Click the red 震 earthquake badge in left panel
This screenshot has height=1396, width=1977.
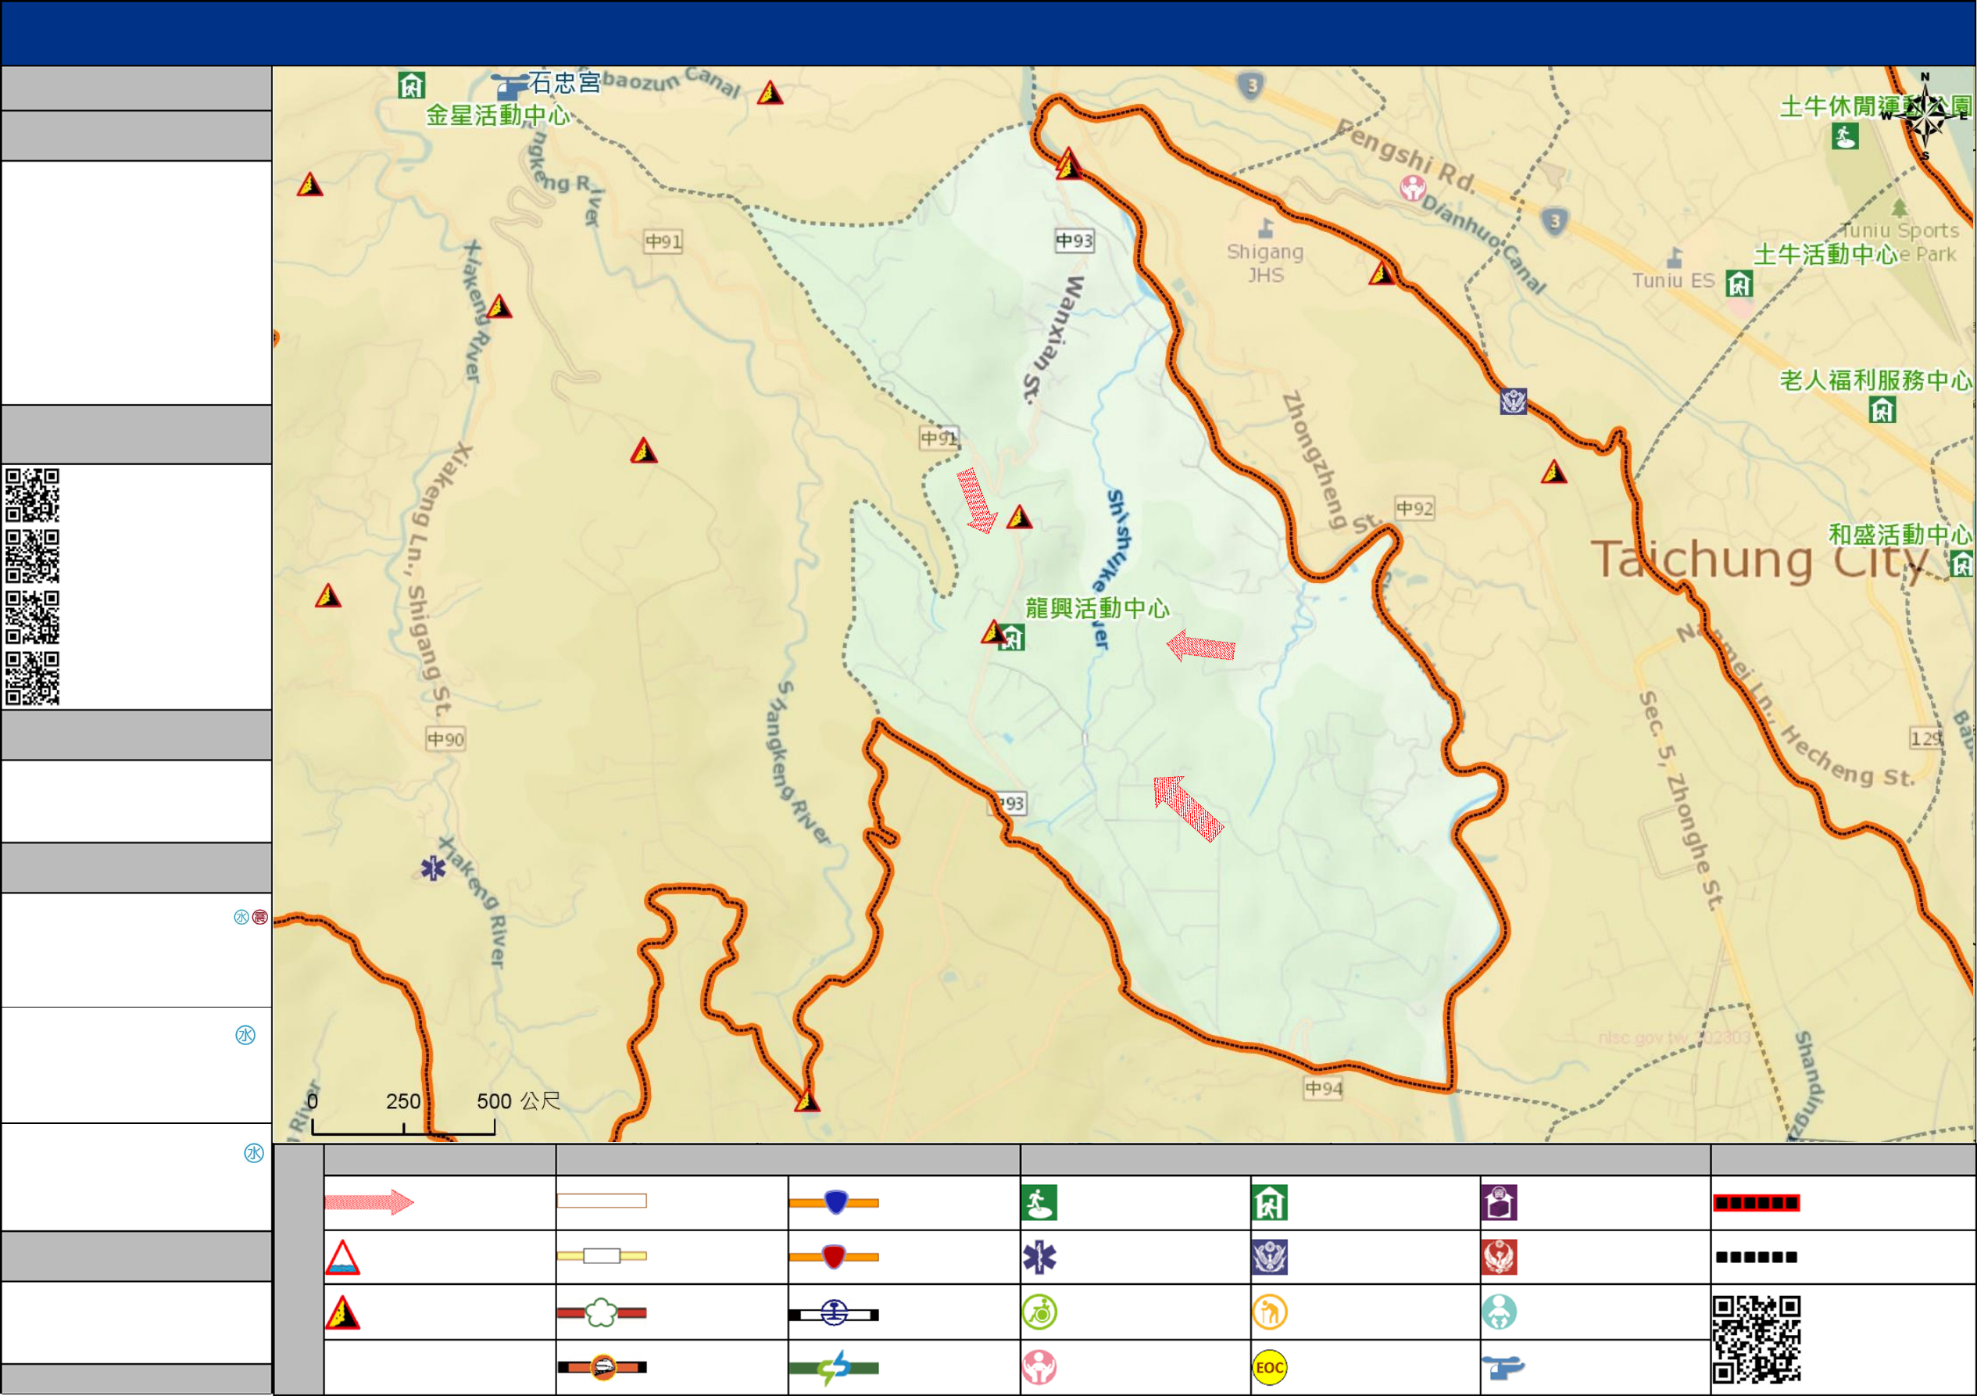[x=260, y=917]
